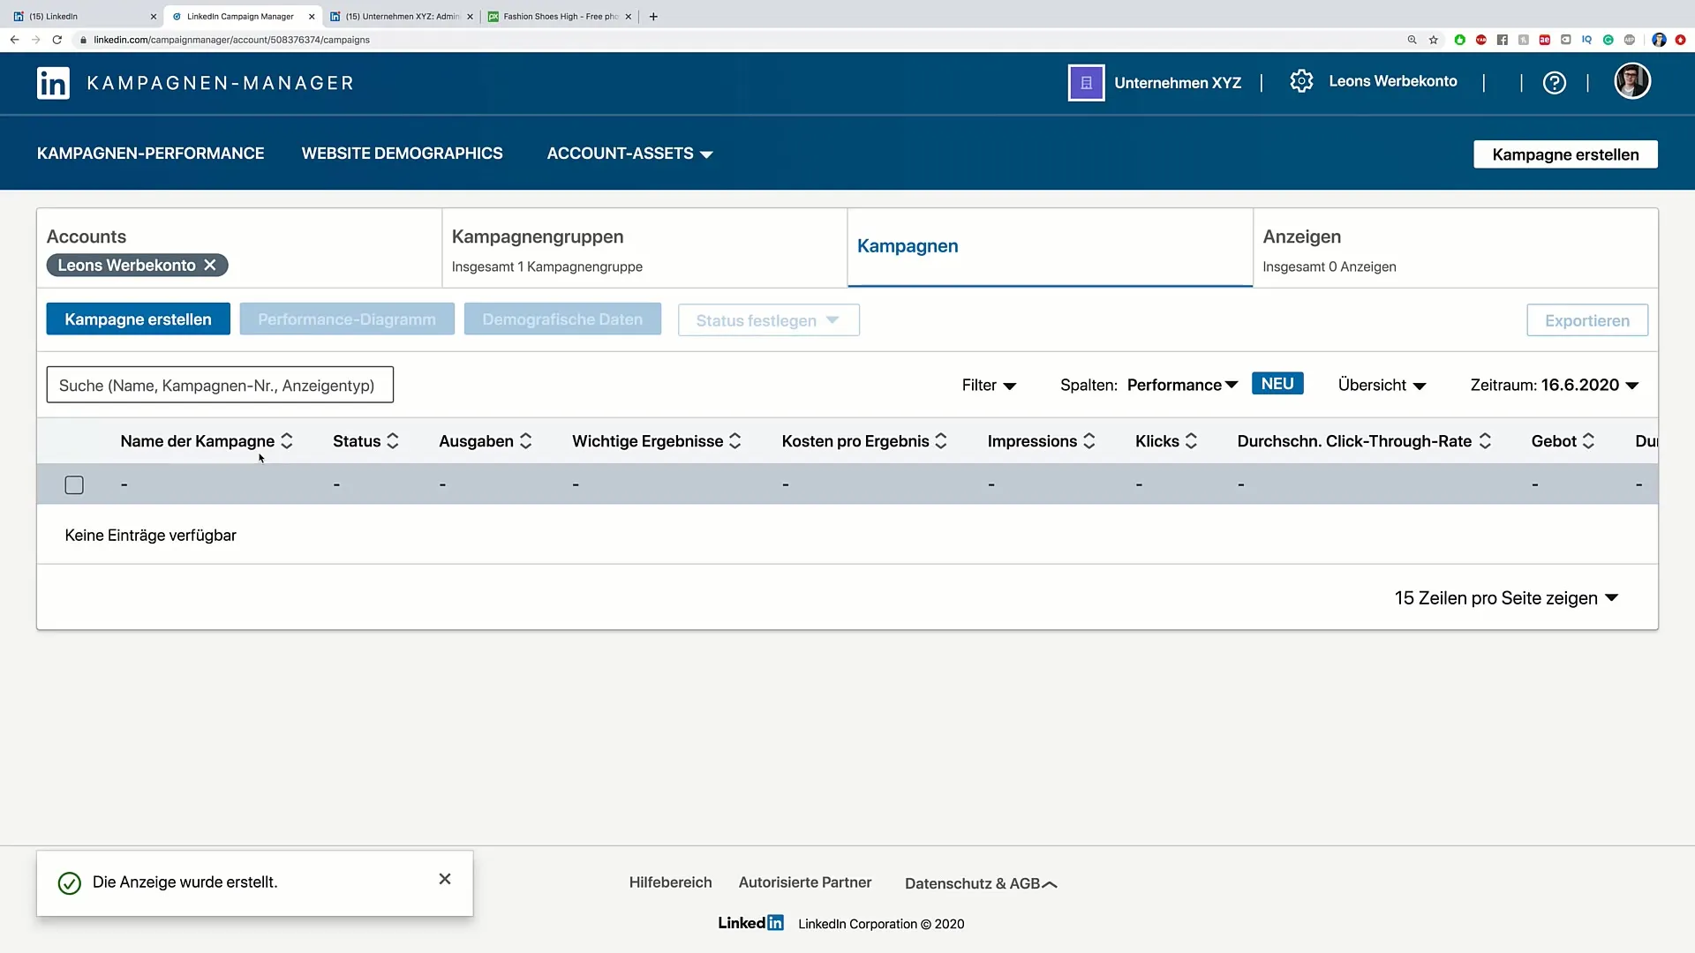The height and width of the screenshot is (953, 1695).
Task: Click the Exportieren button
Action: click(1587, 320)
